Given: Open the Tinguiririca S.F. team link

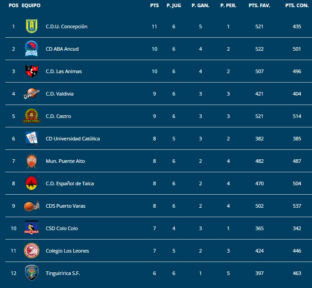Looking at the screenshot, I should tap(63, 273).
